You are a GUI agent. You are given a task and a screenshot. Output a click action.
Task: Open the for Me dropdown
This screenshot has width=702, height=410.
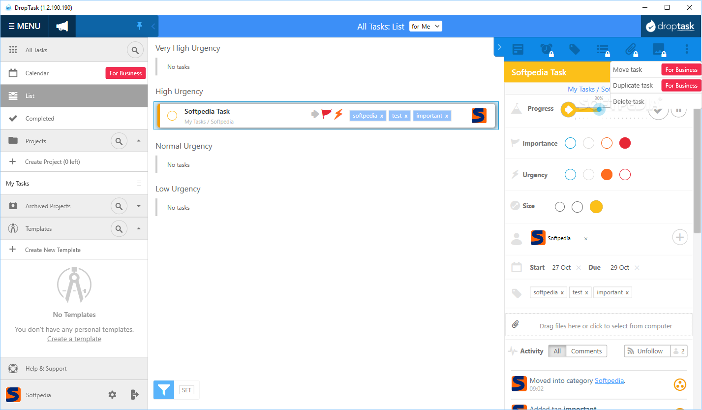(426, 27)
